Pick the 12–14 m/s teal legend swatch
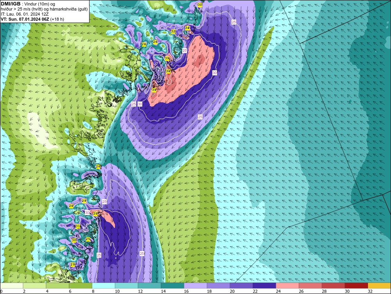This screenshot has width=391, height=294. pos(149,285)
